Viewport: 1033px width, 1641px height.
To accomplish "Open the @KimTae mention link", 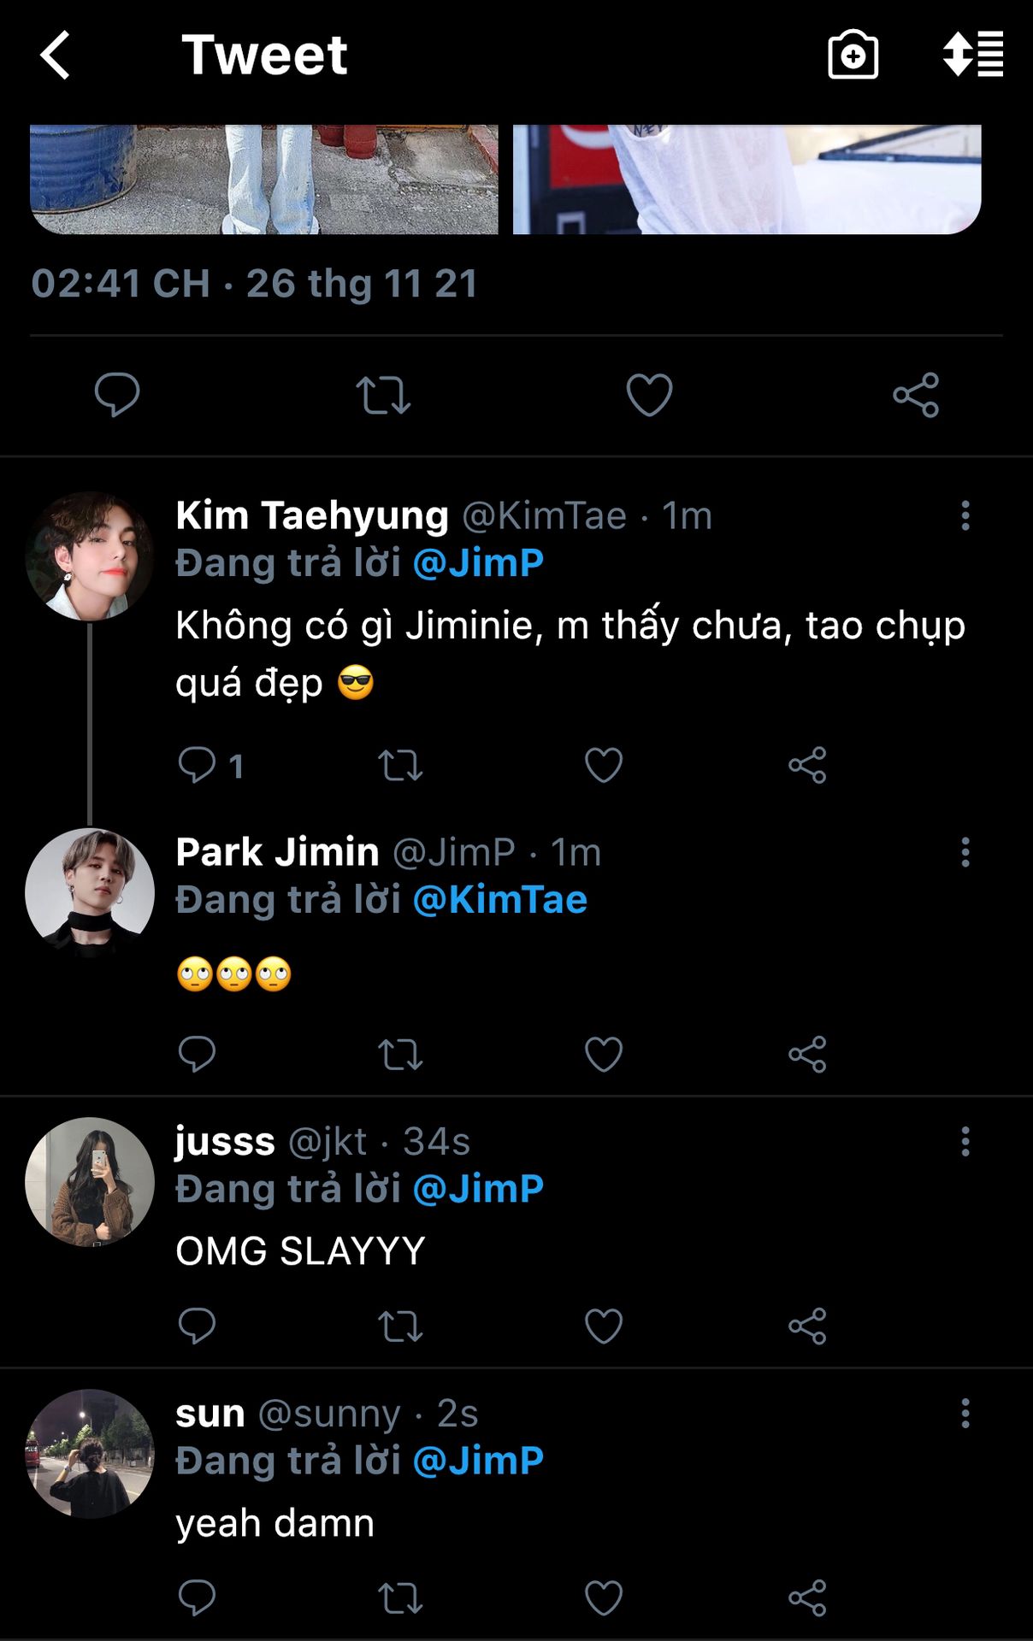I will 499,900.
